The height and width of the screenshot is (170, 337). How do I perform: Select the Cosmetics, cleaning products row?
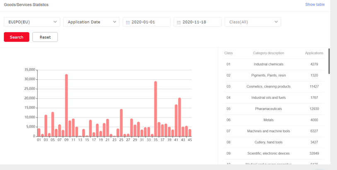274,86
